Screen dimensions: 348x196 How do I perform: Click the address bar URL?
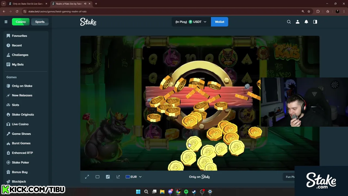click(57, 11)
